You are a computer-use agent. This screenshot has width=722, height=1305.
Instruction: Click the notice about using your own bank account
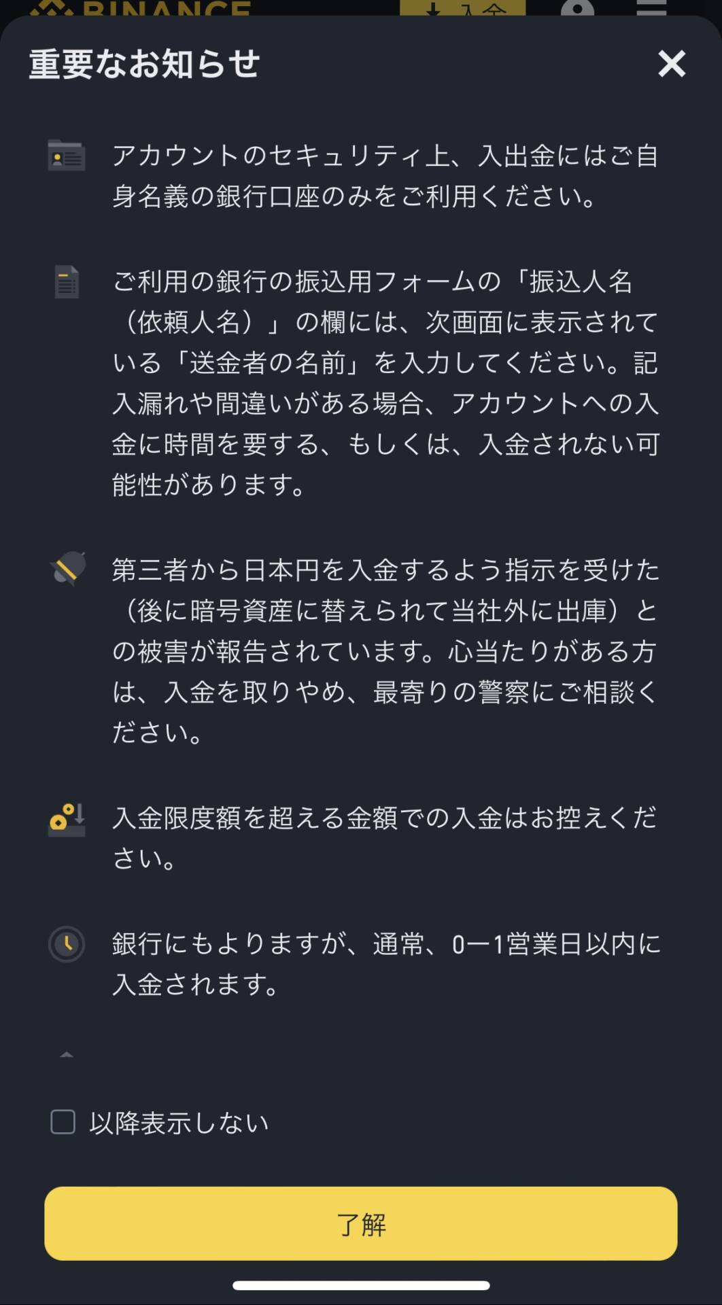click(x=385, y=176)
